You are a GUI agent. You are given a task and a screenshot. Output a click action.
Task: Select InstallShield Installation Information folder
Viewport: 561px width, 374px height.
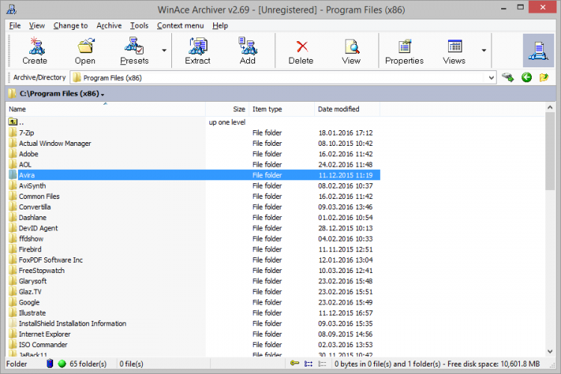pyautogui.click(x=73, y=324)
